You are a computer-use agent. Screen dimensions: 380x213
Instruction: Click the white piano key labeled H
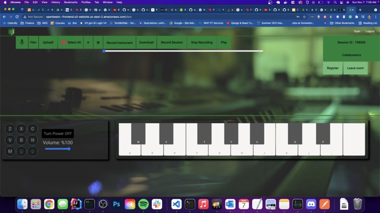click(242, 150)
